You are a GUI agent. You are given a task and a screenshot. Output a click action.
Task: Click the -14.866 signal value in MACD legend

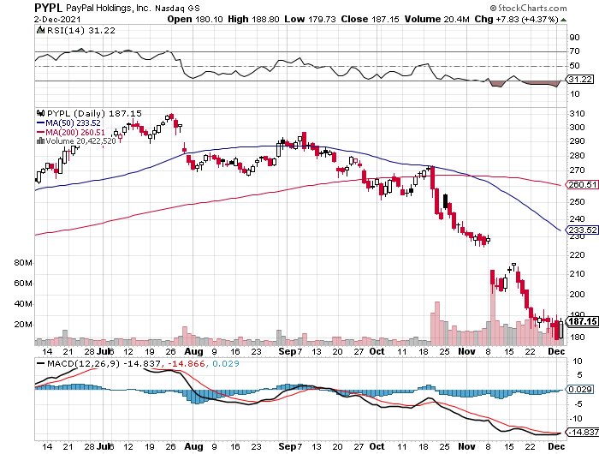click(186, 363)
